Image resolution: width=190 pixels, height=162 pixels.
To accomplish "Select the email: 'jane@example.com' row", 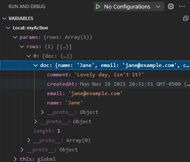I will (95, 93).
